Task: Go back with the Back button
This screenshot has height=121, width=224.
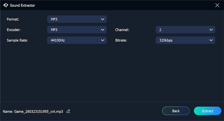Action: pos(176,111)
